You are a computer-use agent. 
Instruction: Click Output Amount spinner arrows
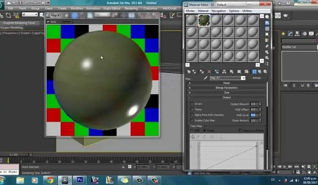260,104
